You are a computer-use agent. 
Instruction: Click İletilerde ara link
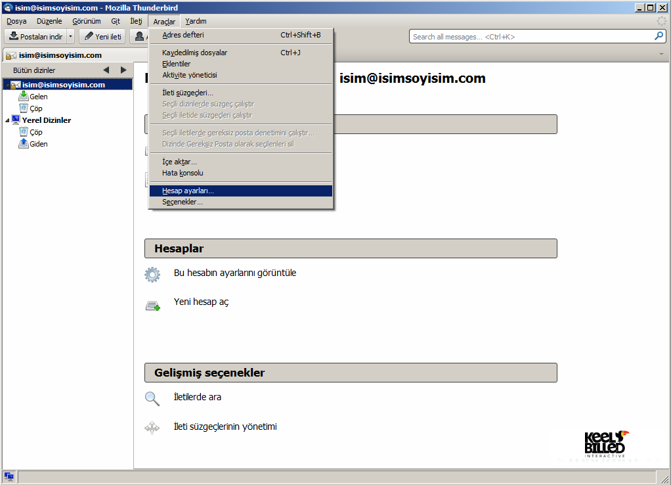click(x=197, y=397)
